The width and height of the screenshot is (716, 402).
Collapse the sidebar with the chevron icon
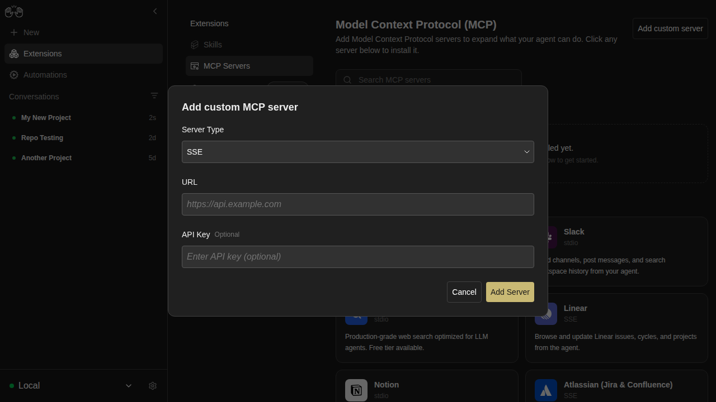[155, 11]
